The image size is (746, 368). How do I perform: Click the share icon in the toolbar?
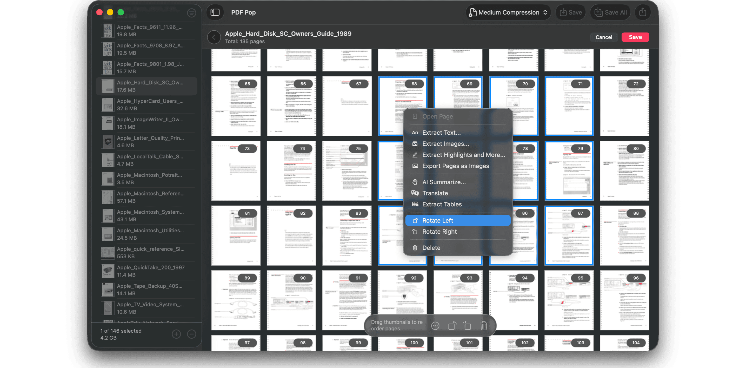[x=642, y=12]
